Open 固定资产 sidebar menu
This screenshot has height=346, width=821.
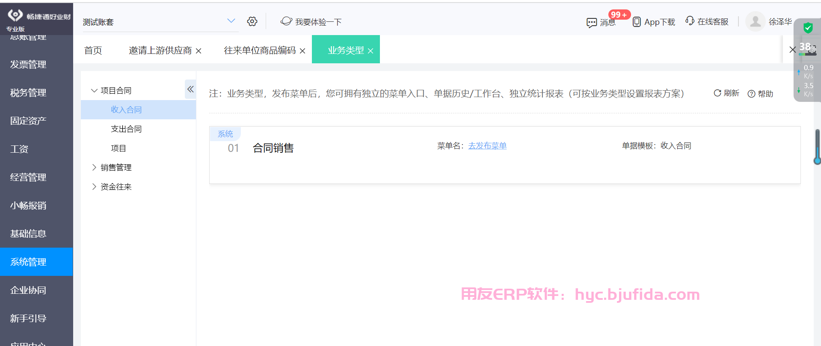point(36,121)
